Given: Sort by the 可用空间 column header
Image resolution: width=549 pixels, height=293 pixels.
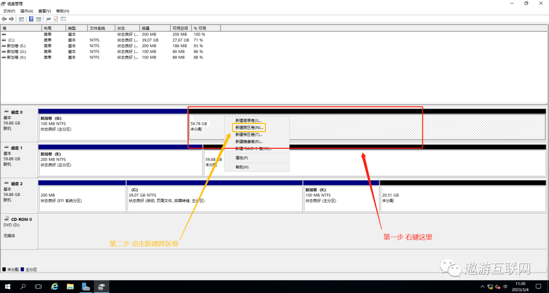Looking at the screenshot, I should [180, 28].
